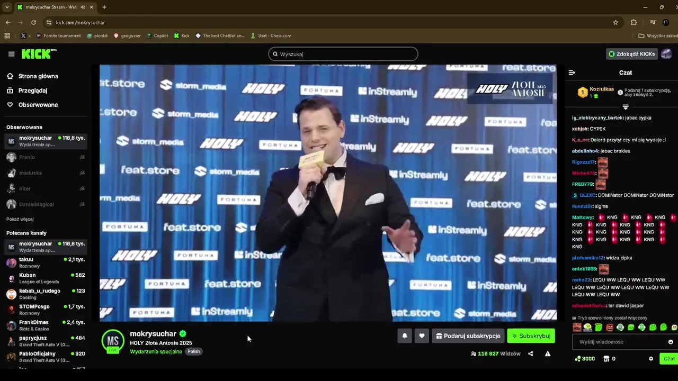
Task: Open the emoji picker in message box
Action: tap(671, 342)
